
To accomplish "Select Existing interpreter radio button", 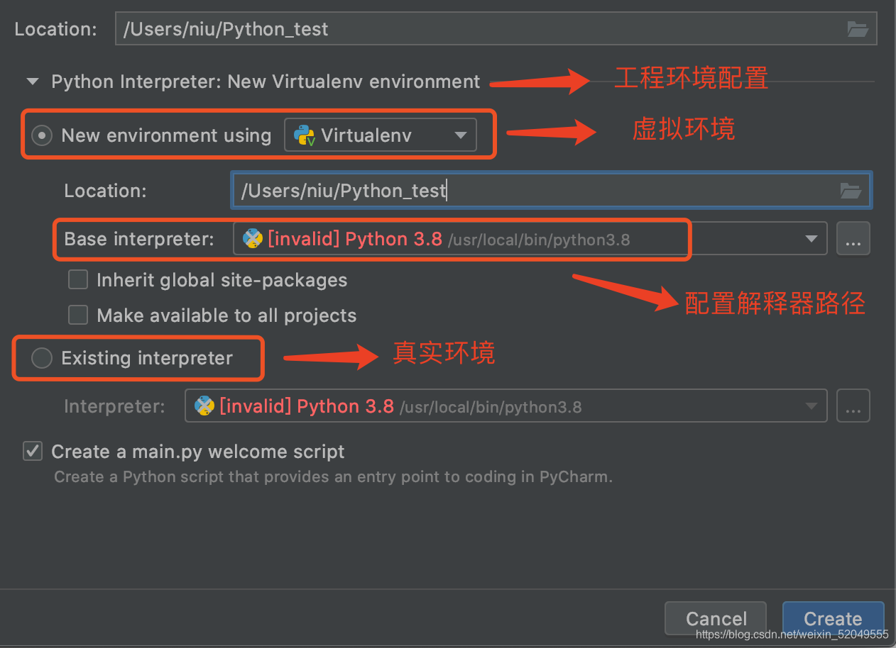I will click(42, 358).
